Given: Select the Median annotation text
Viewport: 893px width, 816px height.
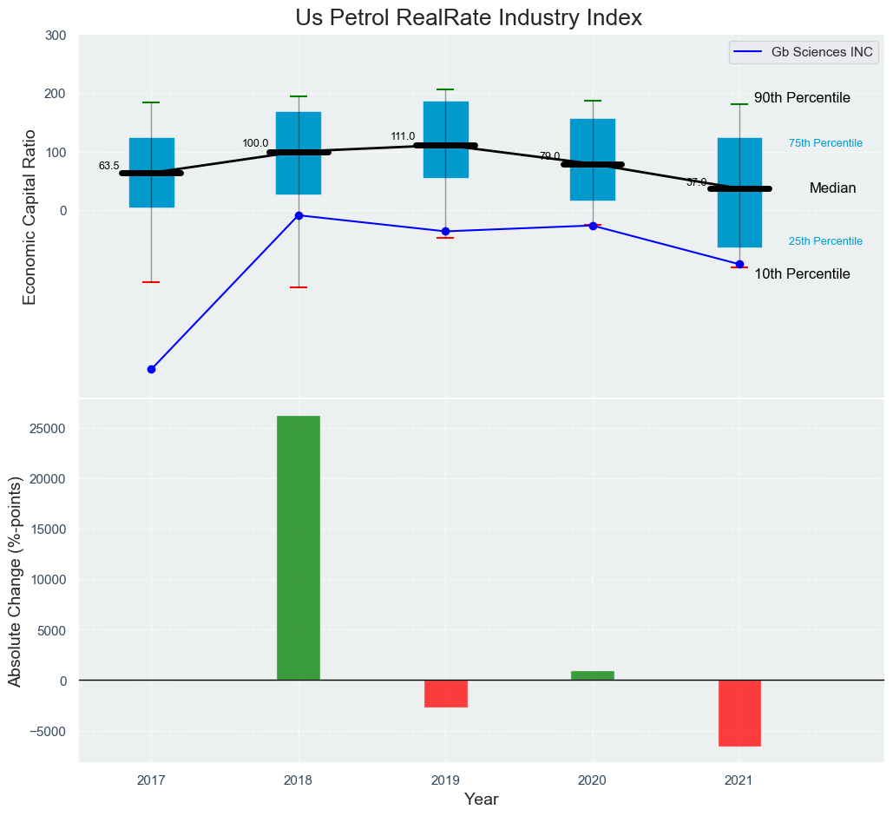Looking at the screenshot, I should point(832,188).
